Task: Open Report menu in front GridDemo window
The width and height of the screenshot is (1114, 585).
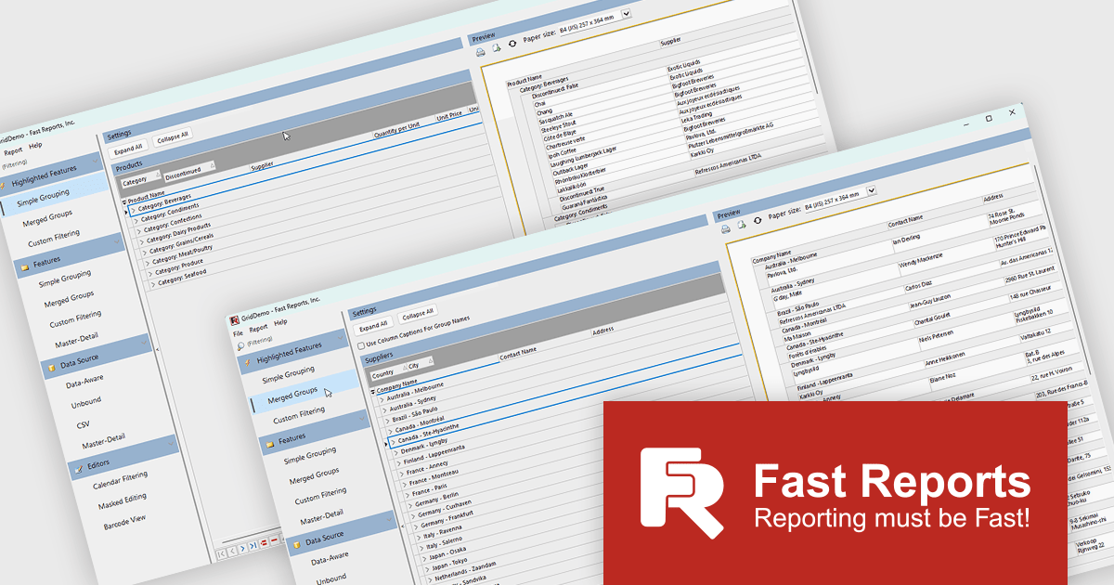Action: (258, 327)
